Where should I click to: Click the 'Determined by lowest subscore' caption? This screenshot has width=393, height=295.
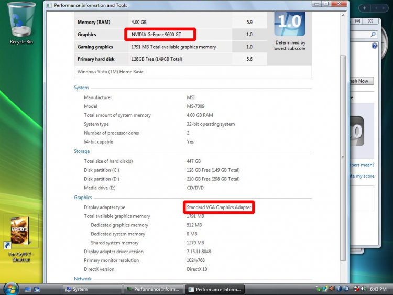pos(289,46)
